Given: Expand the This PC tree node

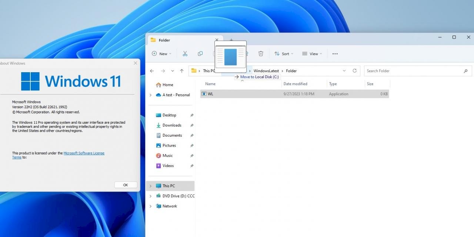Looking at the screenshot, I should pos(150,186).
